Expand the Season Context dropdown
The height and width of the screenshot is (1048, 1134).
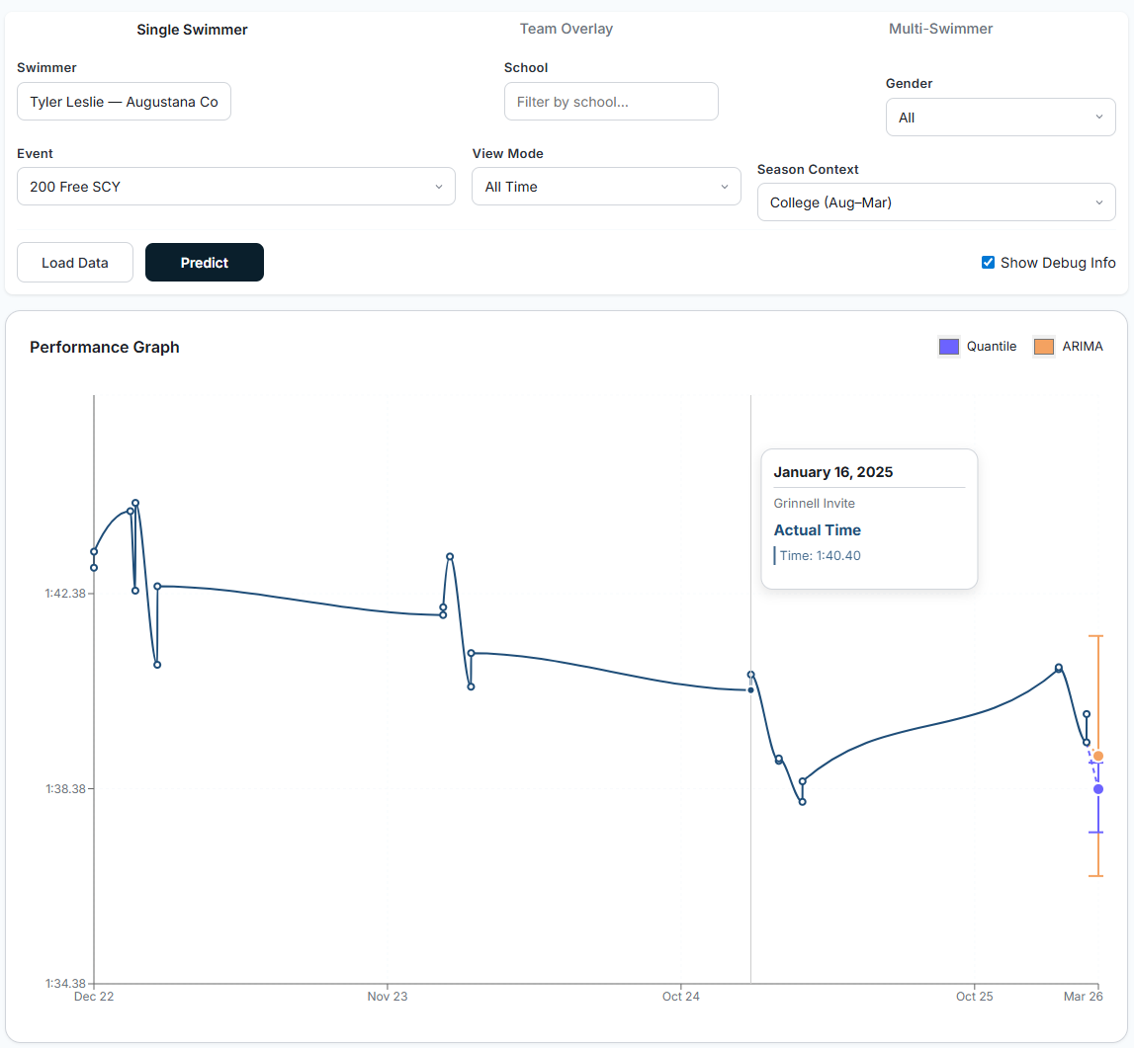click(x=935, y=202)
